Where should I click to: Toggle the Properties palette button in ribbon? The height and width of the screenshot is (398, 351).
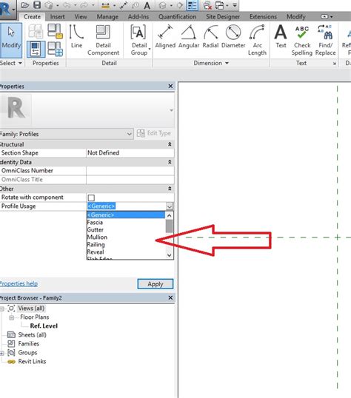pyautogui.click(x=36, y=49)
